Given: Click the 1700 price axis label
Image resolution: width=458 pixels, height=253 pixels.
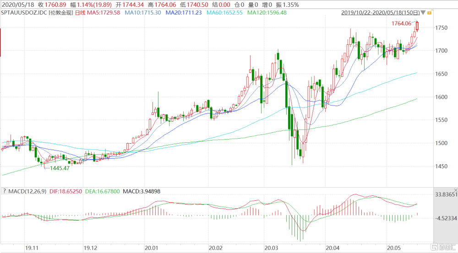Looking at the screenshot, I should click(442, 50).
